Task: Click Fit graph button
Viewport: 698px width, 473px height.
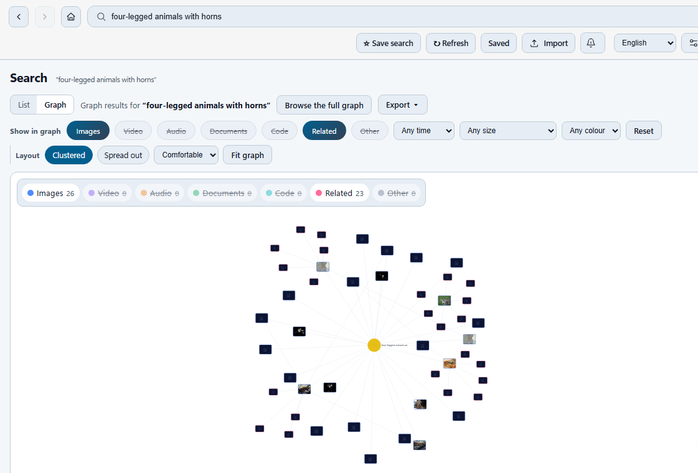Action: pos(247,155)
